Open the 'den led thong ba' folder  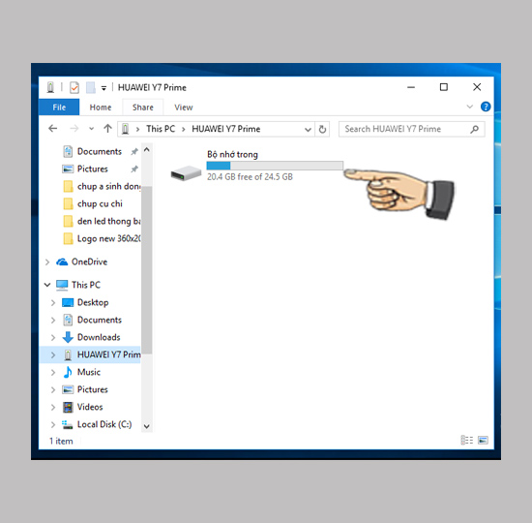(102, 221)
